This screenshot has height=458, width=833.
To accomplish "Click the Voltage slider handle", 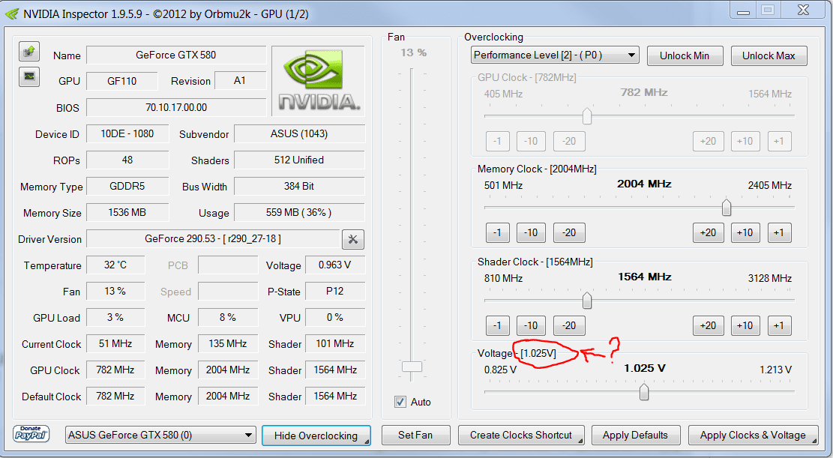I will (x=644, y=392).
